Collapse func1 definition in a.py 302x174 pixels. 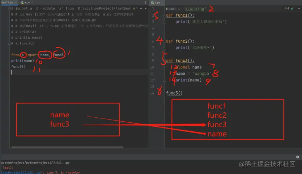tap(165, 15)
